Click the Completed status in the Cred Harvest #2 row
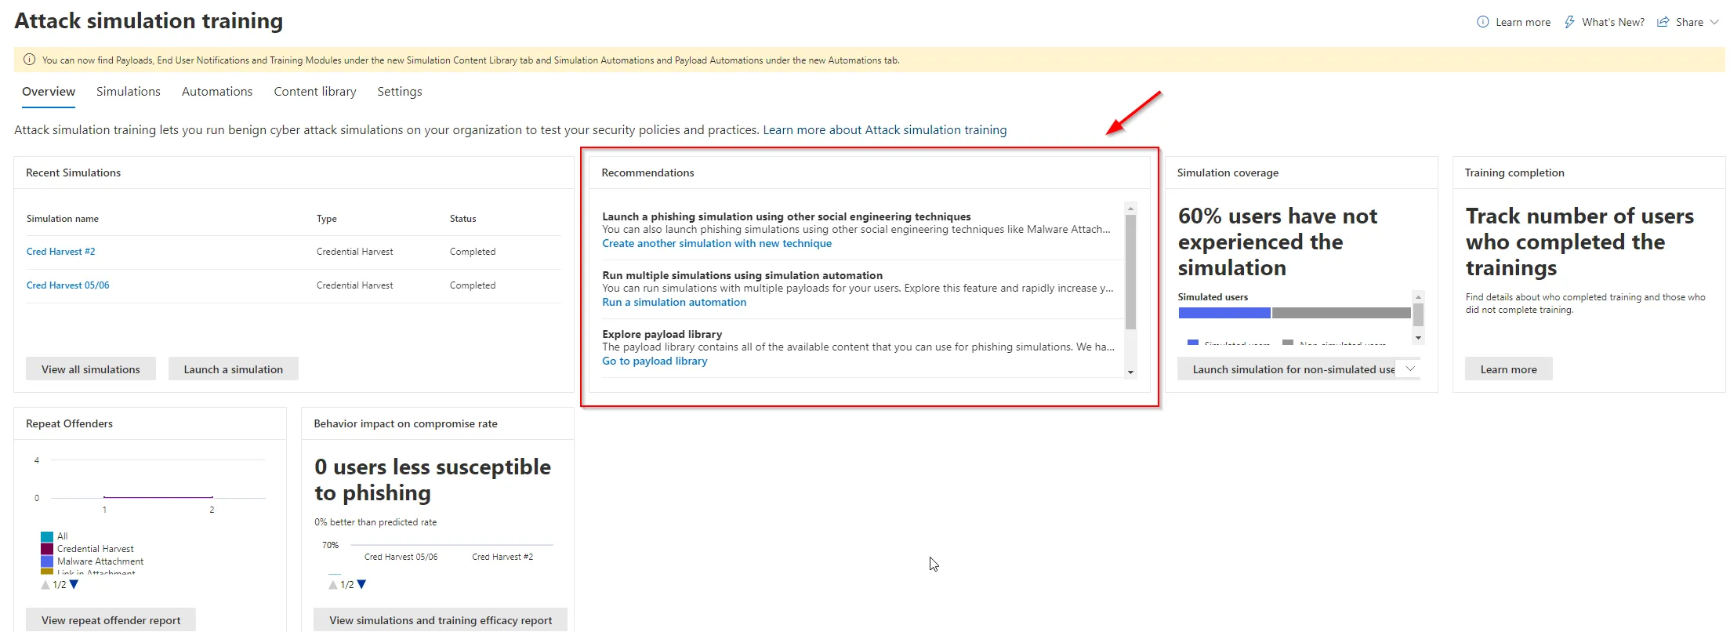The image size is (1730, 632). pyautogui.click(x=473, y=252)
